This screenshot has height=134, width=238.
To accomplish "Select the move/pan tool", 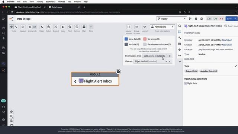I will pyautogui.click(x=11, y=27).
